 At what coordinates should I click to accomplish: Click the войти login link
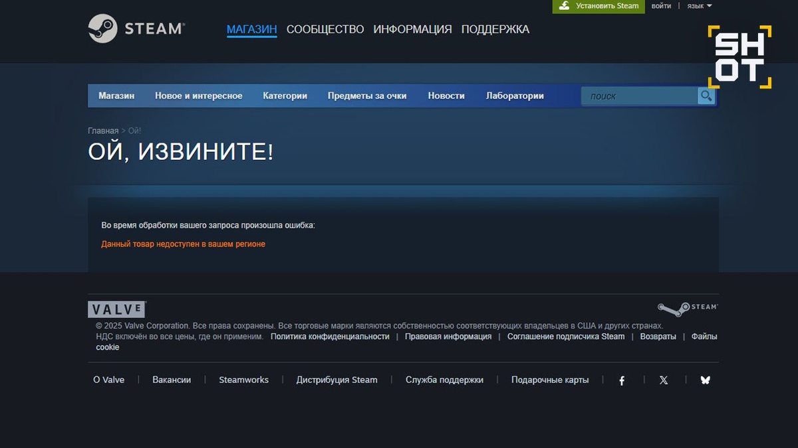(x=661, y=6)
